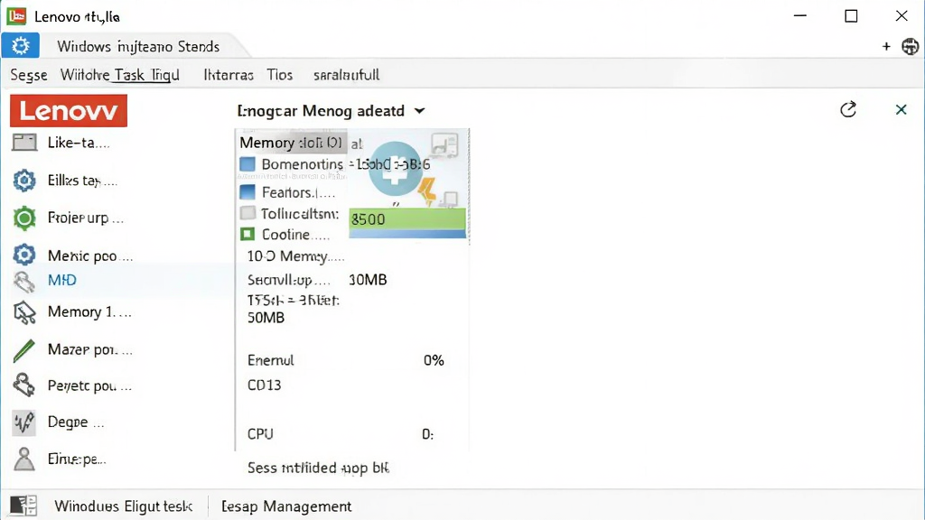Click the refresh arrow icon

(848, 109)
